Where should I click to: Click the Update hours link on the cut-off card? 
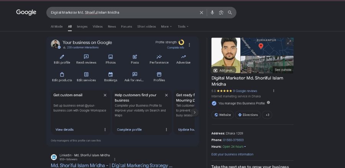[x=186, y=130]
